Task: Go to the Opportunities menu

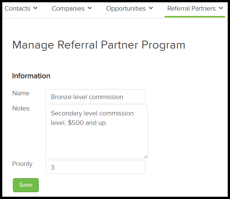Action: tap(126, 8)
